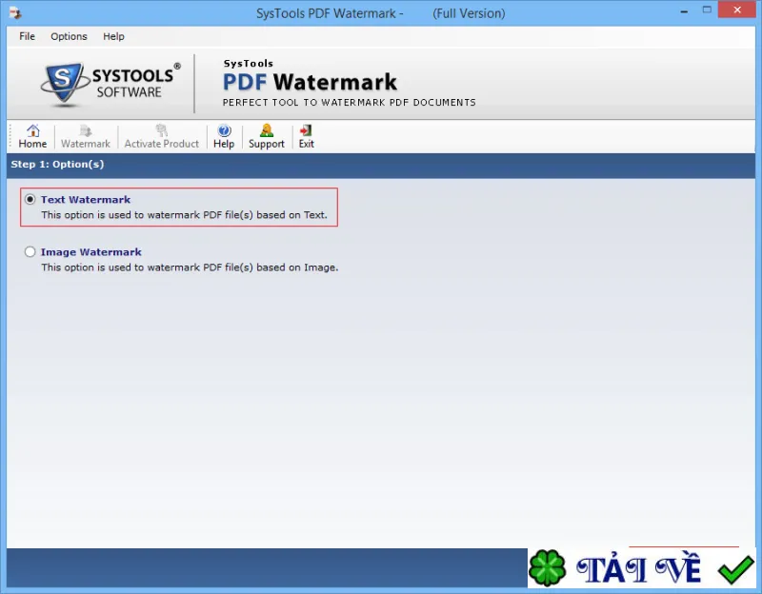
Task: Open the Help menu in menu bar
Action: [x=113, y=36]
